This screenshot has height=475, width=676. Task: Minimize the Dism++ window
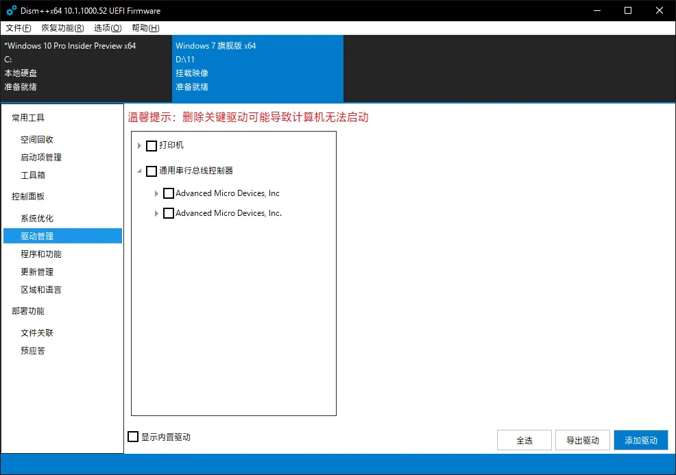(x=596, y=10)
